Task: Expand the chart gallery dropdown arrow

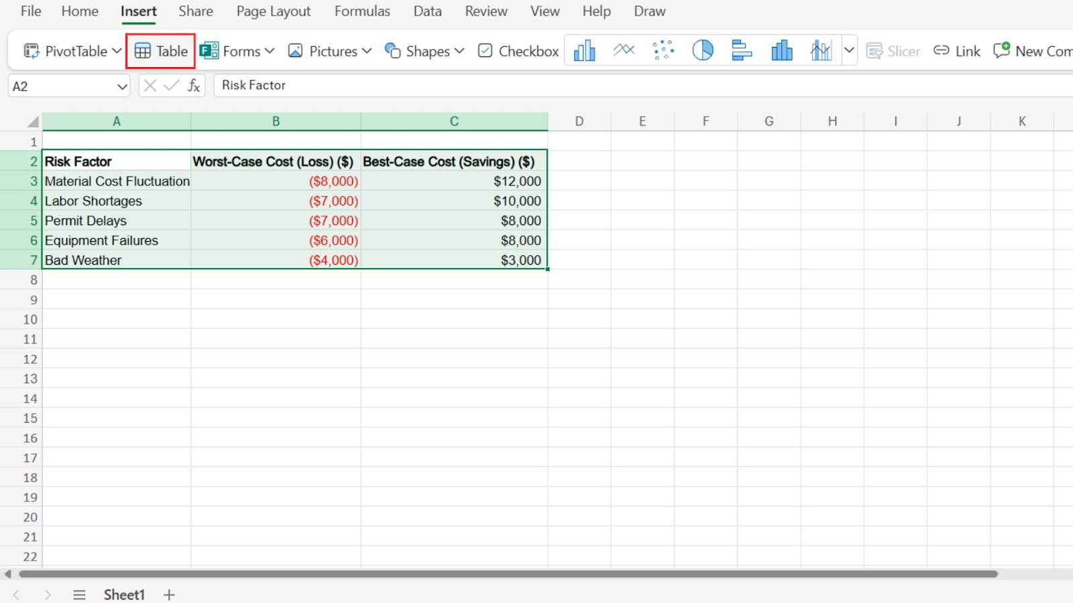Action: click(849, 51)
